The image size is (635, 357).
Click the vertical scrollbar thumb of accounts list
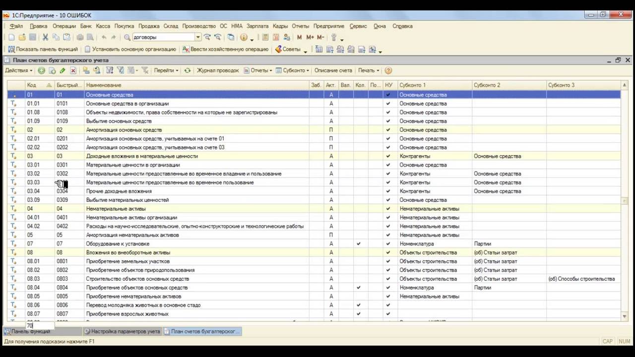click(625, 200)
